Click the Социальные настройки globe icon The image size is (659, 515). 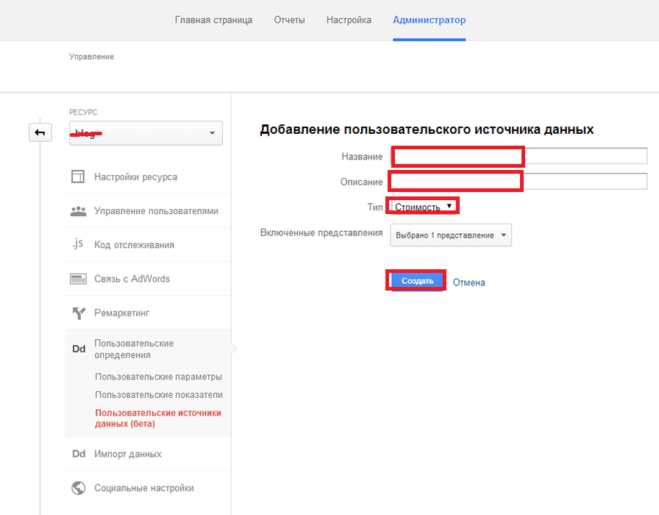click(x=78, y=488)
